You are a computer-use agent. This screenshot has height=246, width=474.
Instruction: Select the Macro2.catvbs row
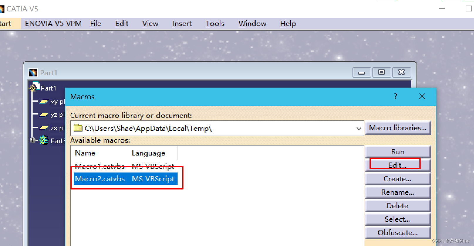[126, 179]
